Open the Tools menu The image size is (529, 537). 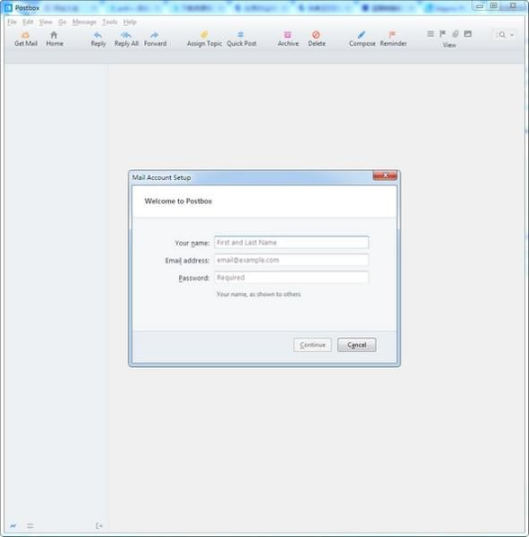109,22
